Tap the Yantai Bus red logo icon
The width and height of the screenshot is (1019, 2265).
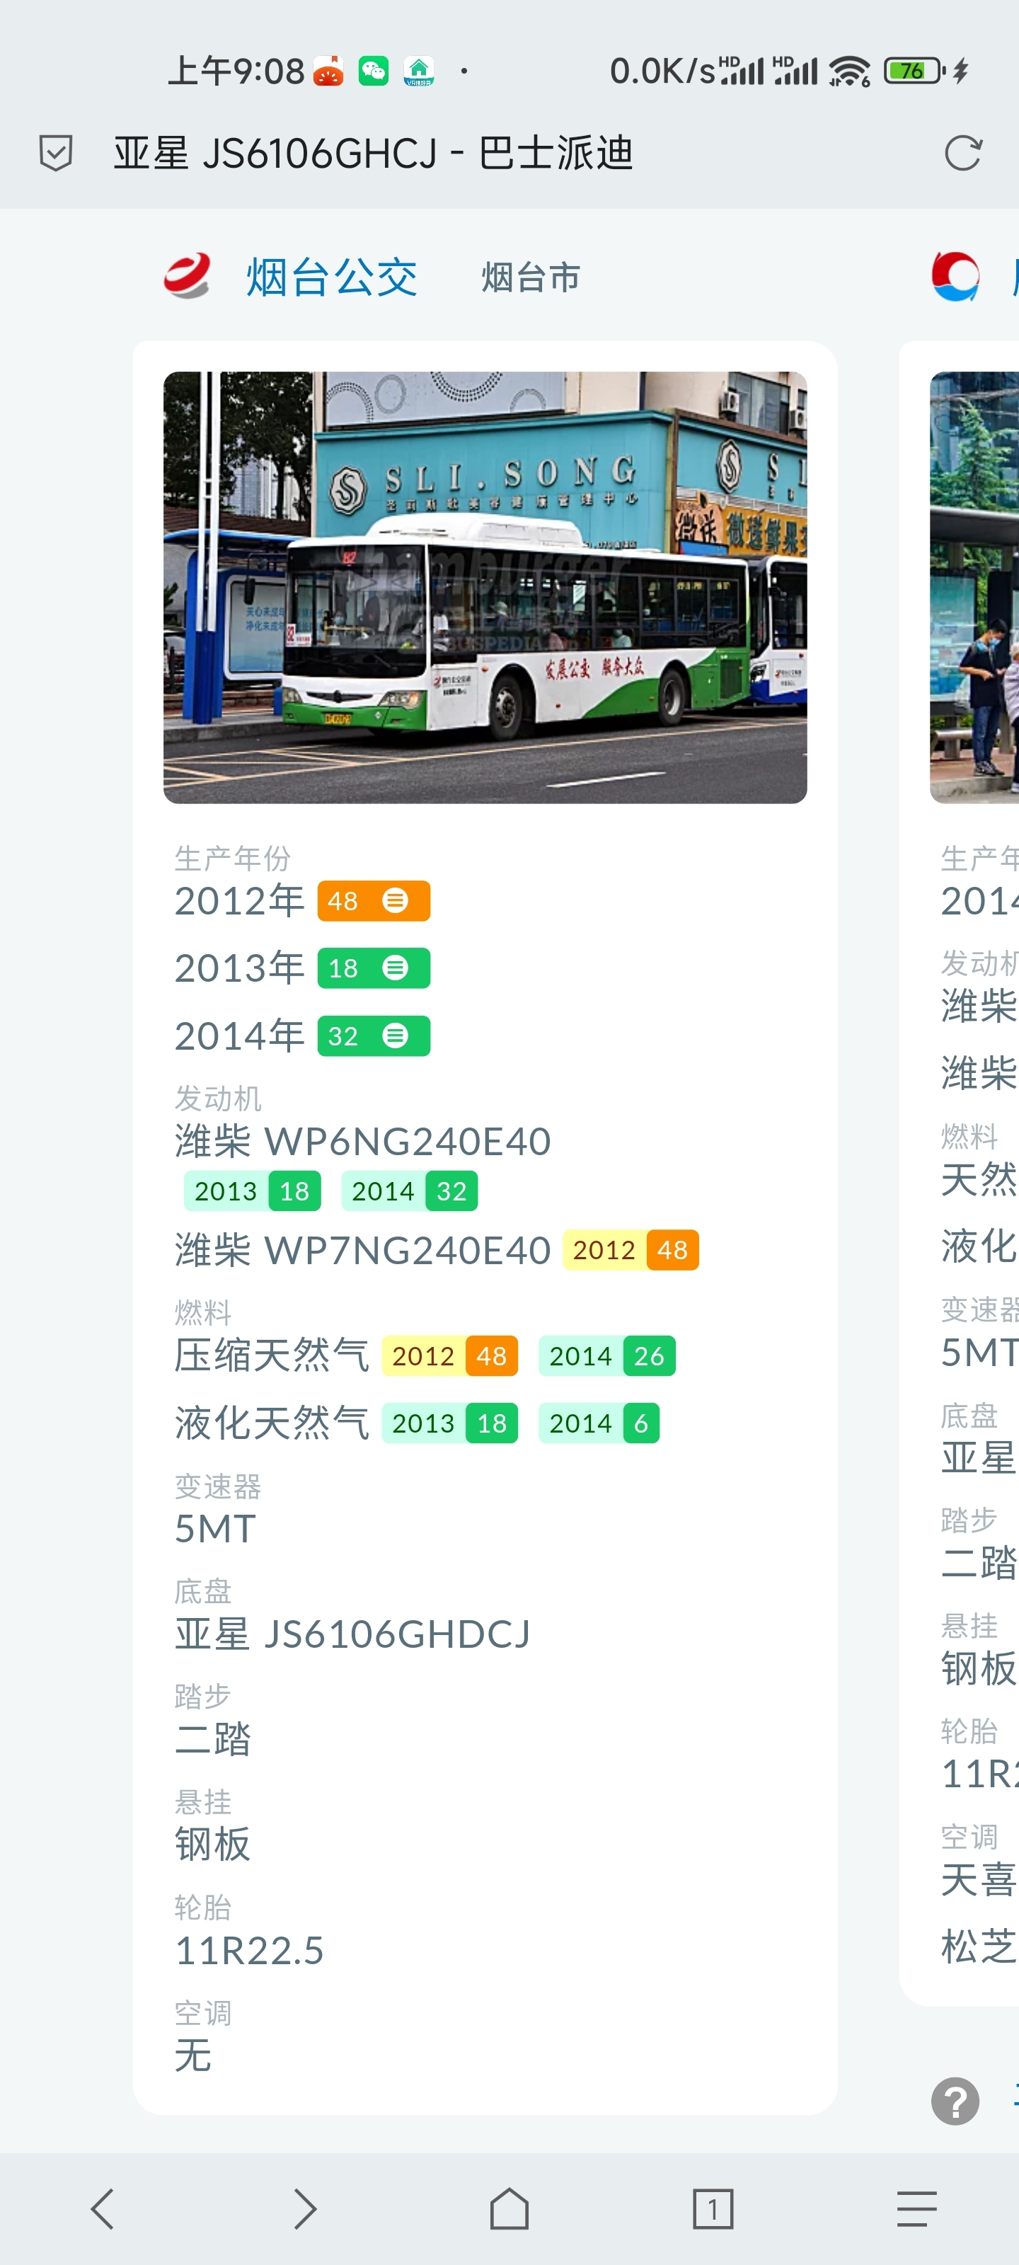(188, 277)
